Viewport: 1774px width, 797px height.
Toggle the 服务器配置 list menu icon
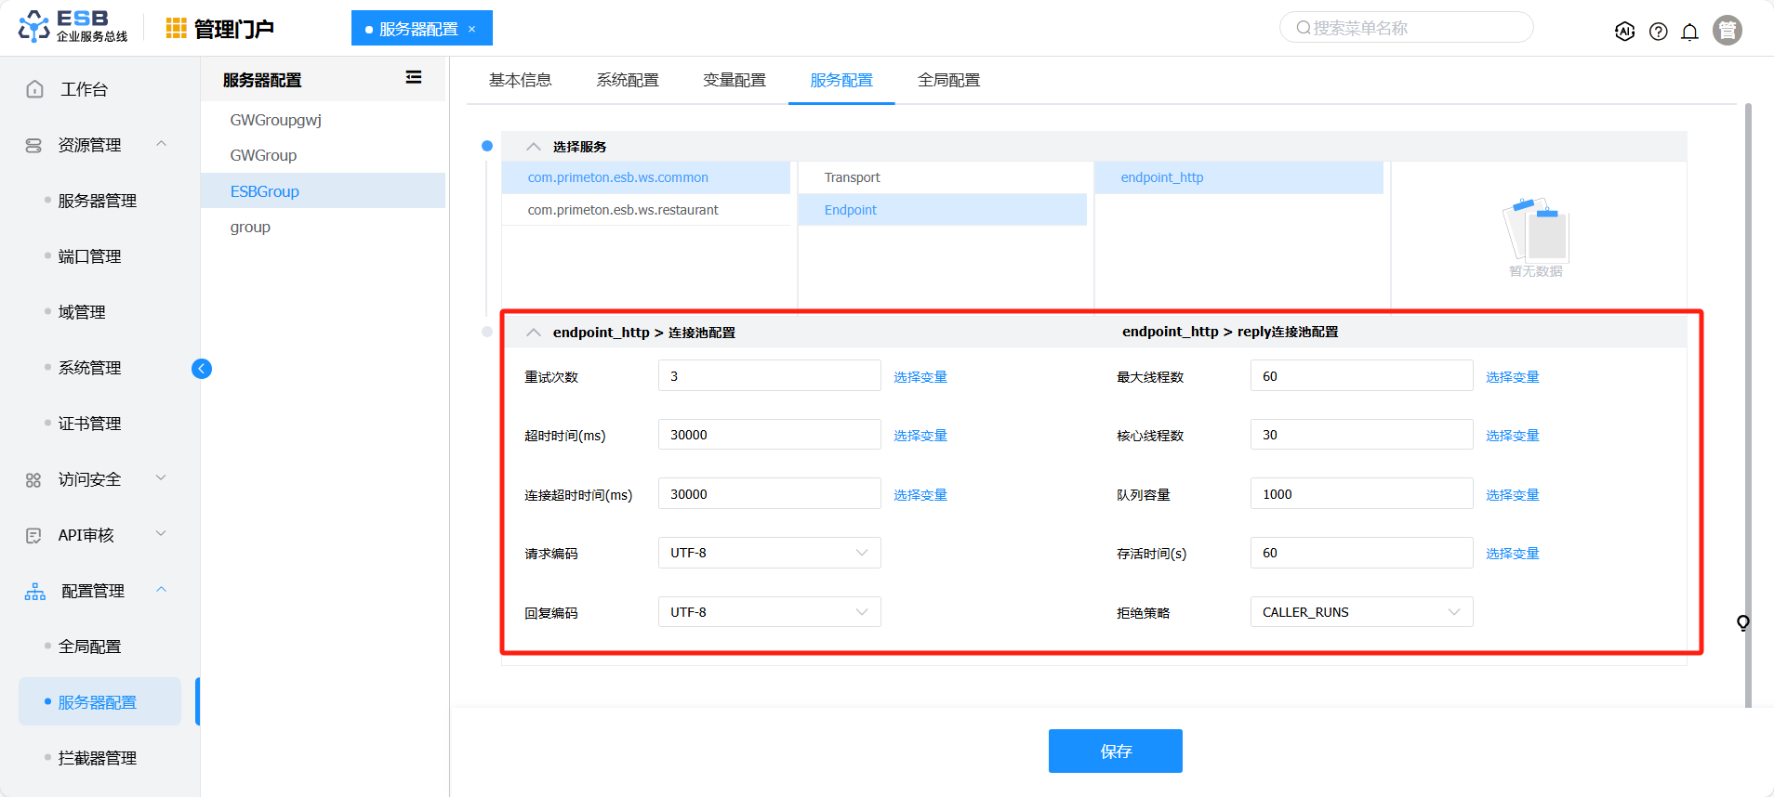click(414, 78)
